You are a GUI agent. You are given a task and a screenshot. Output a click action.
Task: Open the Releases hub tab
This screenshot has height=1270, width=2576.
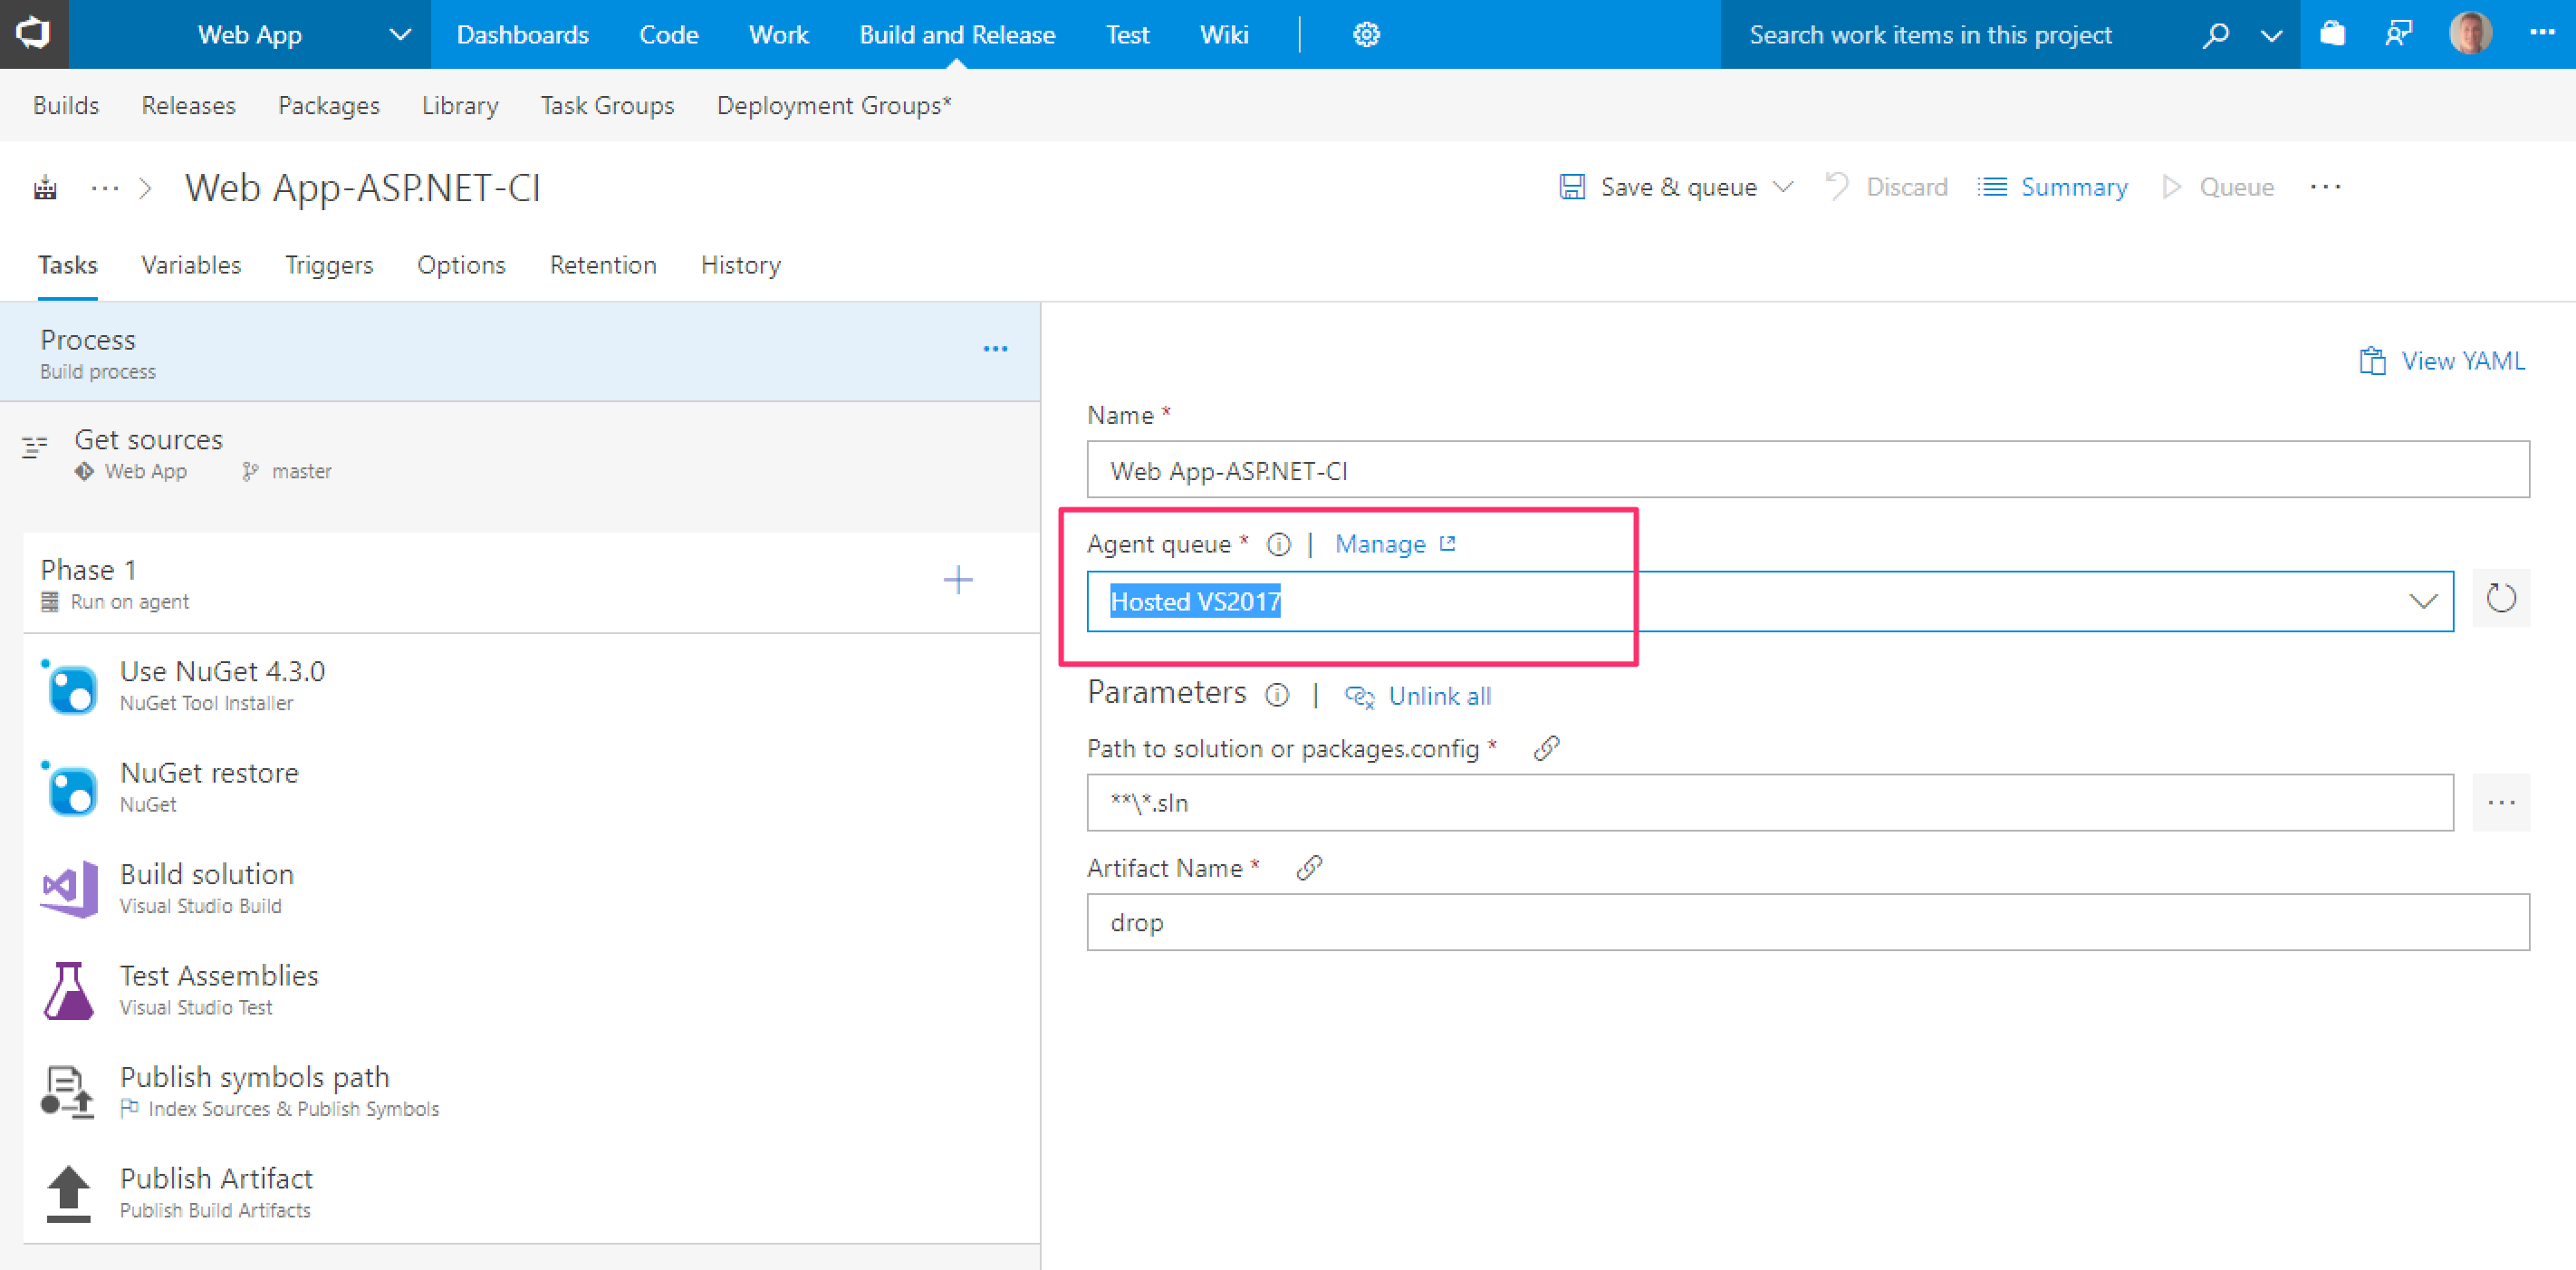pos(188,105)
